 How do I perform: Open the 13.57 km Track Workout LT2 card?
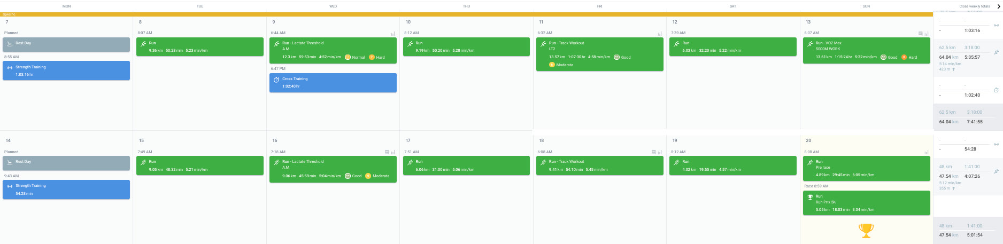click(x=600, y=54)
